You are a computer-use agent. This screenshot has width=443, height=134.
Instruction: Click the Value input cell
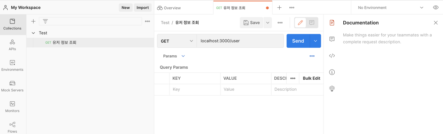point(246,89)
